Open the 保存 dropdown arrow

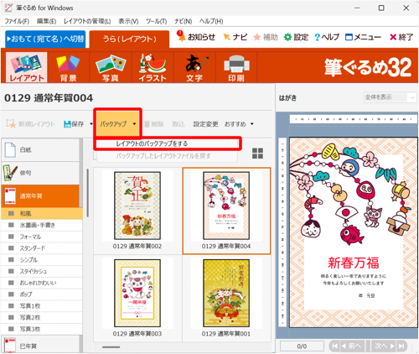tap(91, 124)
